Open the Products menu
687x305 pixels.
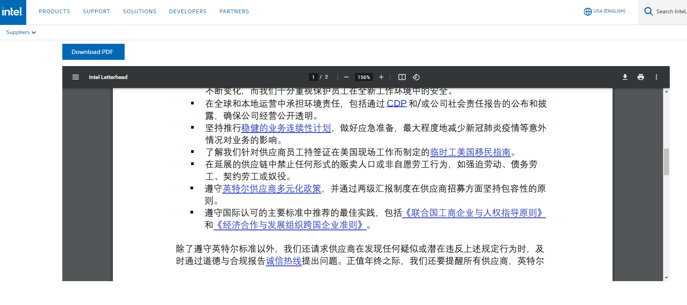[x=54, y=11]
